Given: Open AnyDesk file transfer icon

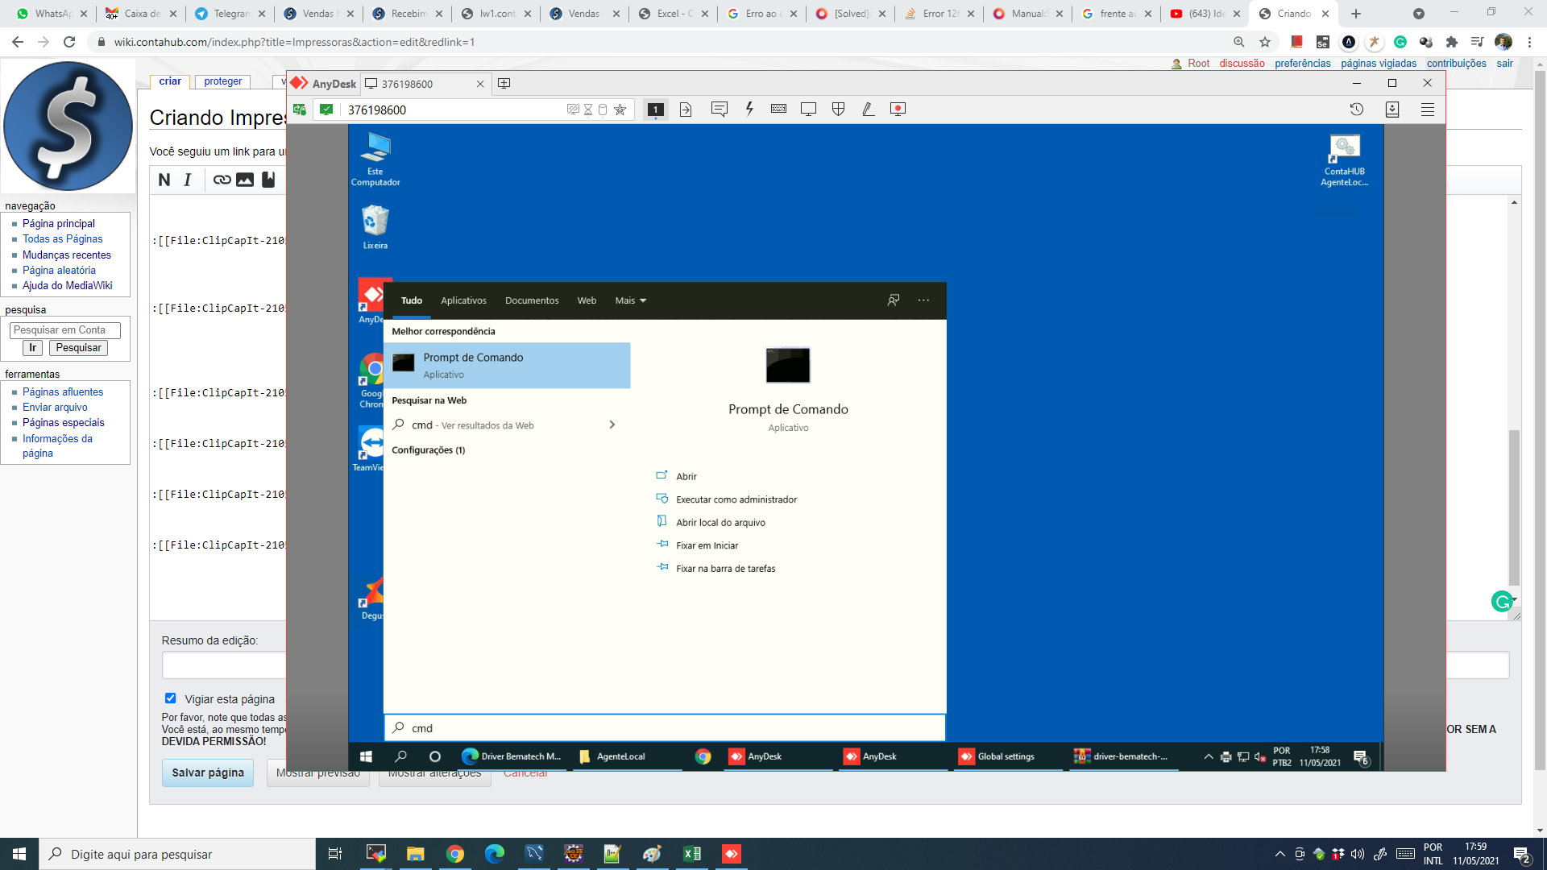Looking at the screenshot, I should 686,110.
